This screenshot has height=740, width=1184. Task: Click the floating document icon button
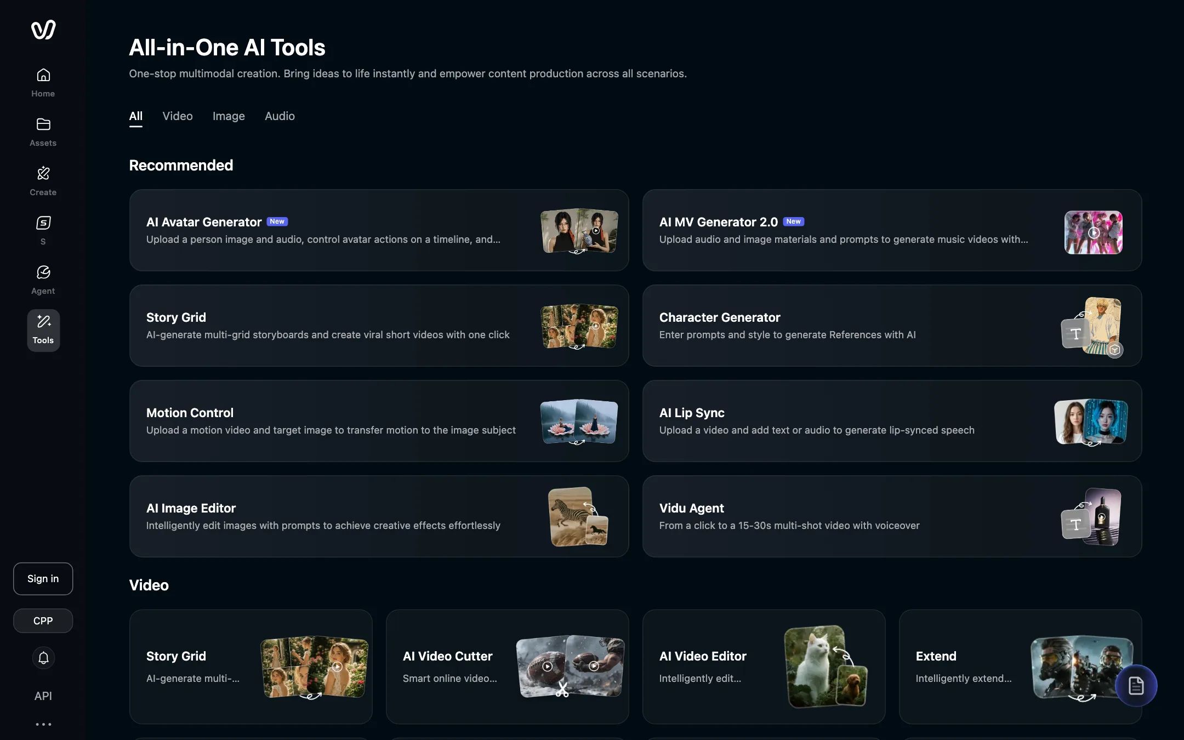[x=1136, y=685]
